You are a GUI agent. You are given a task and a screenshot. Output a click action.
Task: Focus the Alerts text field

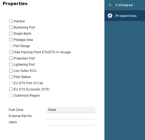pyautogui.click(x=71, y=122)
